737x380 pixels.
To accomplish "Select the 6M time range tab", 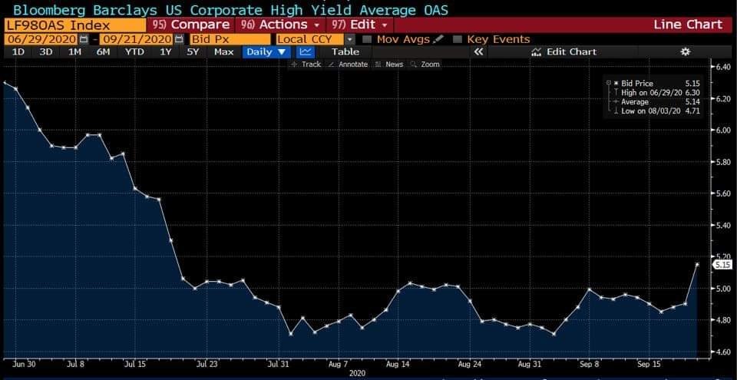I will (103, 51).
